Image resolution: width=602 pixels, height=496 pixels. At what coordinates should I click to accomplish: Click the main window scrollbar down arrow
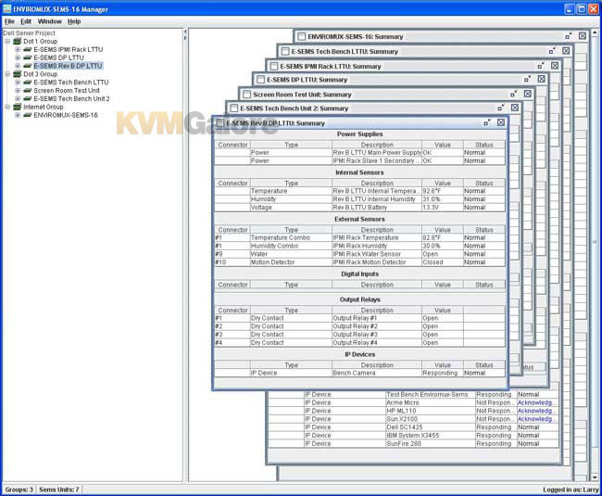[595, 477]
